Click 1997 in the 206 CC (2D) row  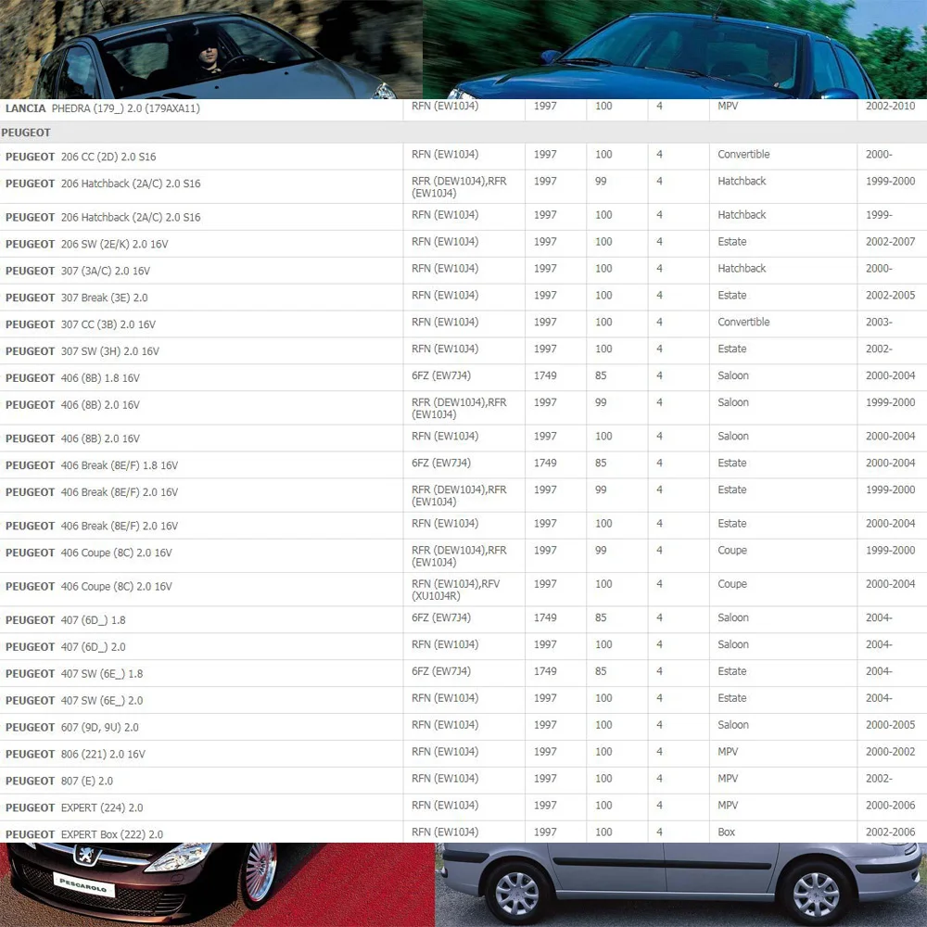pyautogui.click(x=545, y=154)
